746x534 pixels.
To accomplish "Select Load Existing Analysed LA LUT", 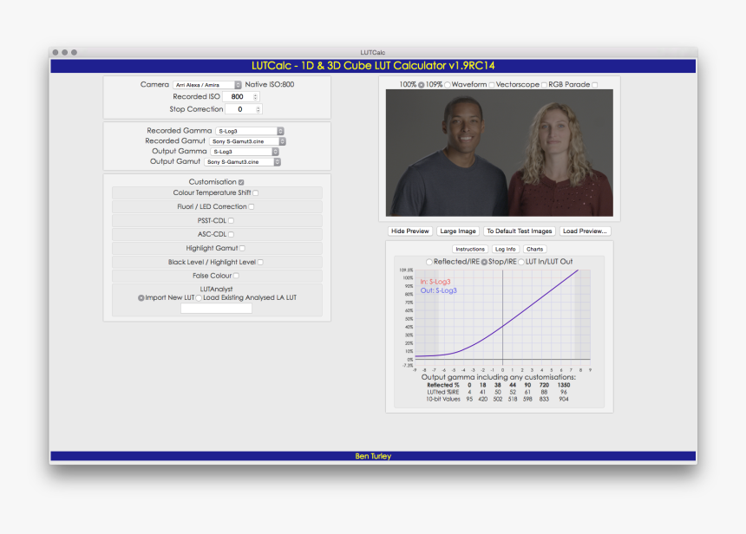I will tap(199, 298).
